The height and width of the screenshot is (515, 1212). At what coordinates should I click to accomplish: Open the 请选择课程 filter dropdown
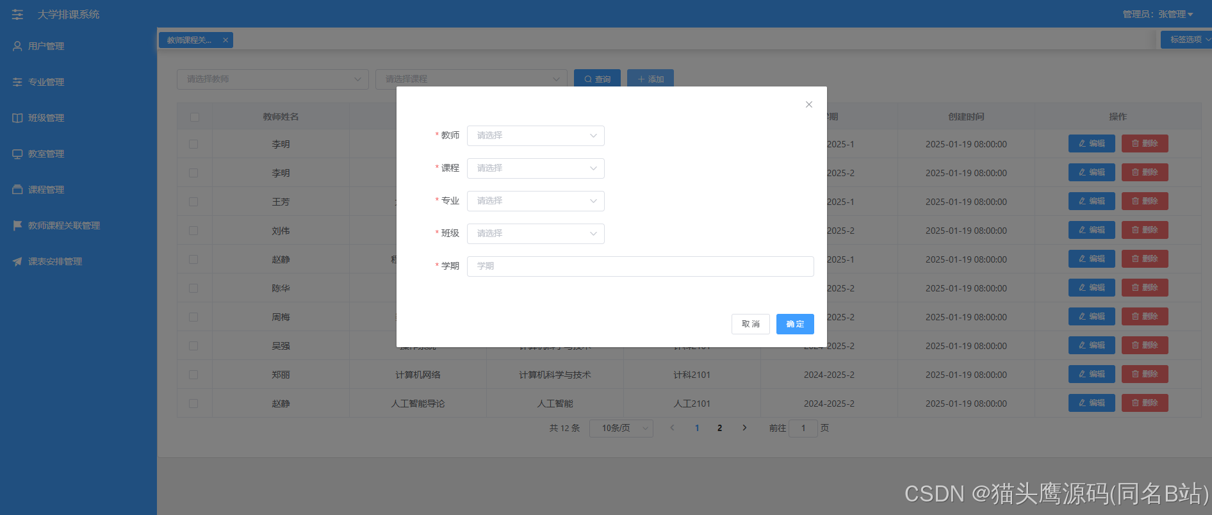[471, 79]
